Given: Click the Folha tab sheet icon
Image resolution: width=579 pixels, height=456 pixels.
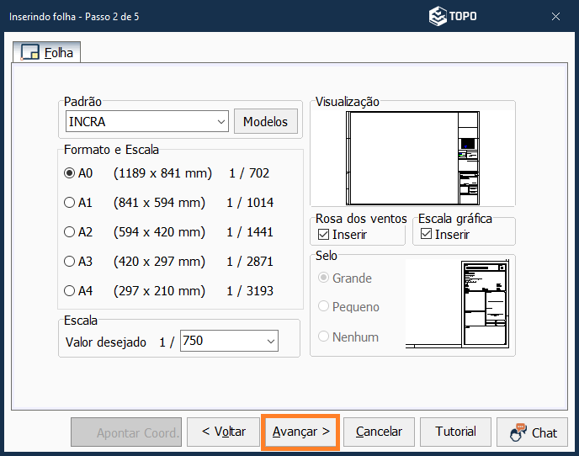Looking at the screenshot, I should (30, 52).
